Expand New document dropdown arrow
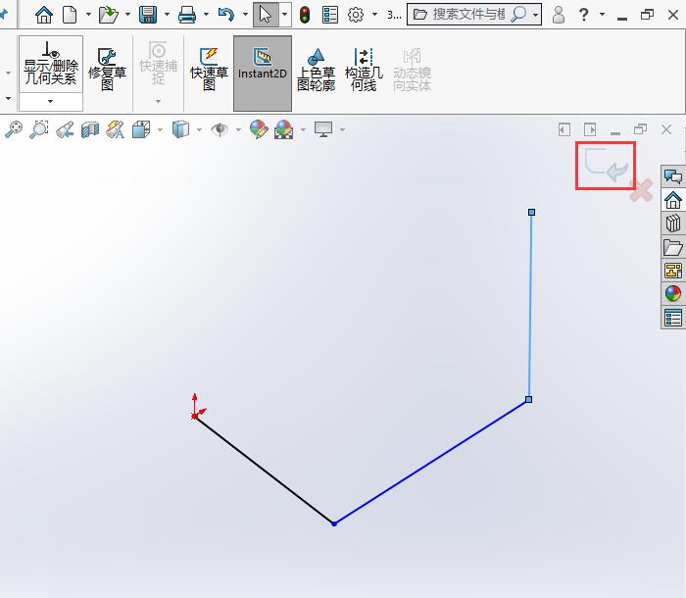The width and height of the screenshot is (686, 598). pyautogui.click(x=88, y=15)
